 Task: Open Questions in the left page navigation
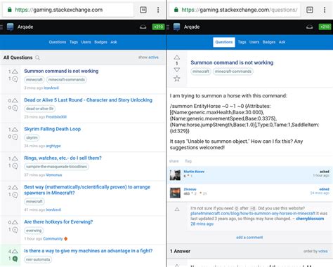(58, 42)
